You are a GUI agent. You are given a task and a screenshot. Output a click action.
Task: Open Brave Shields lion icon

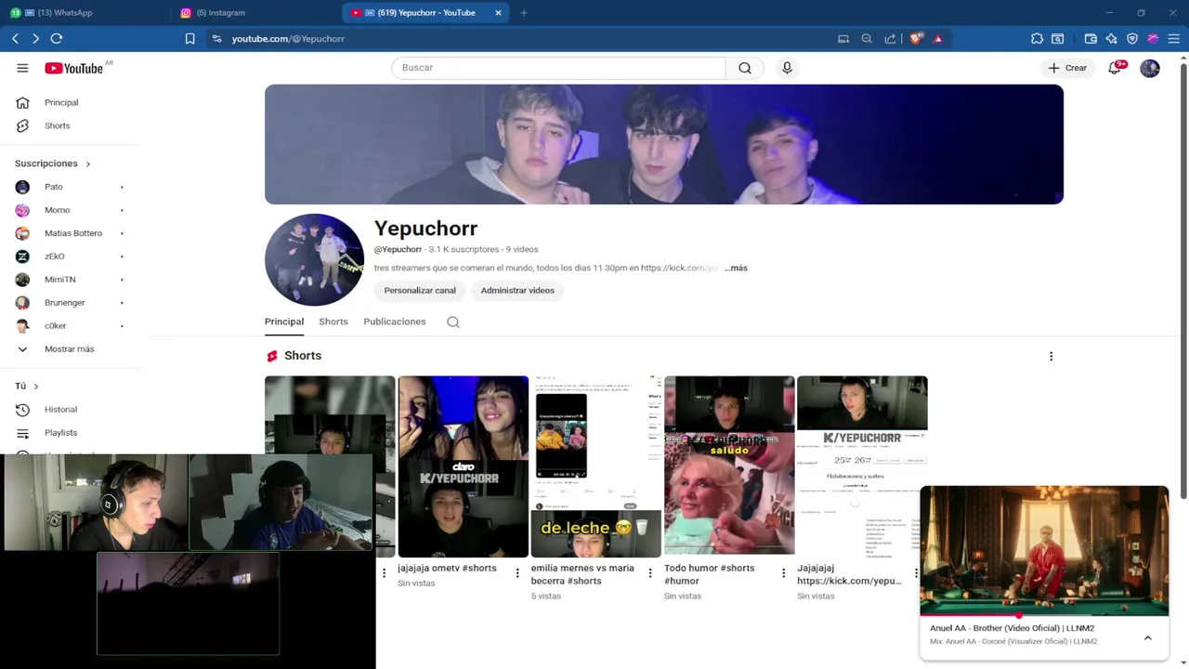tap(917, 38)
